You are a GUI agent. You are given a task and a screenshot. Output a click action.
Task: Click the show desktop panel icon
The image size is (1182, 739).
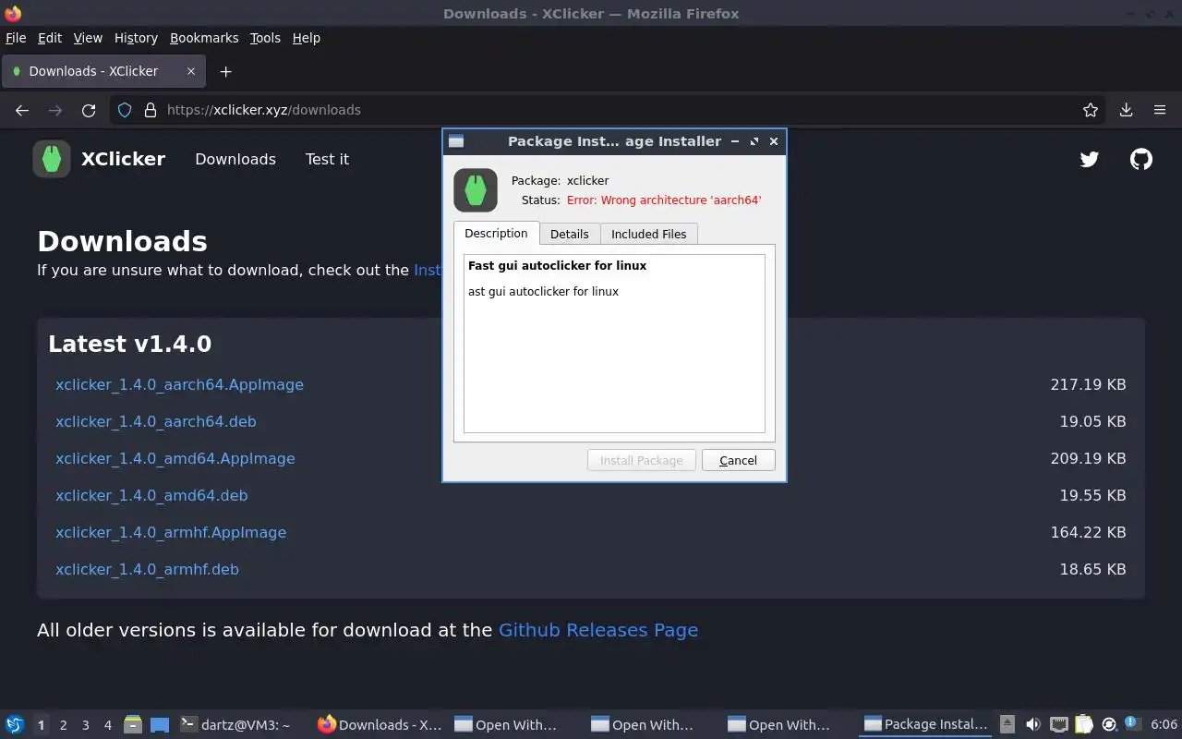click(x=160, y=724)
